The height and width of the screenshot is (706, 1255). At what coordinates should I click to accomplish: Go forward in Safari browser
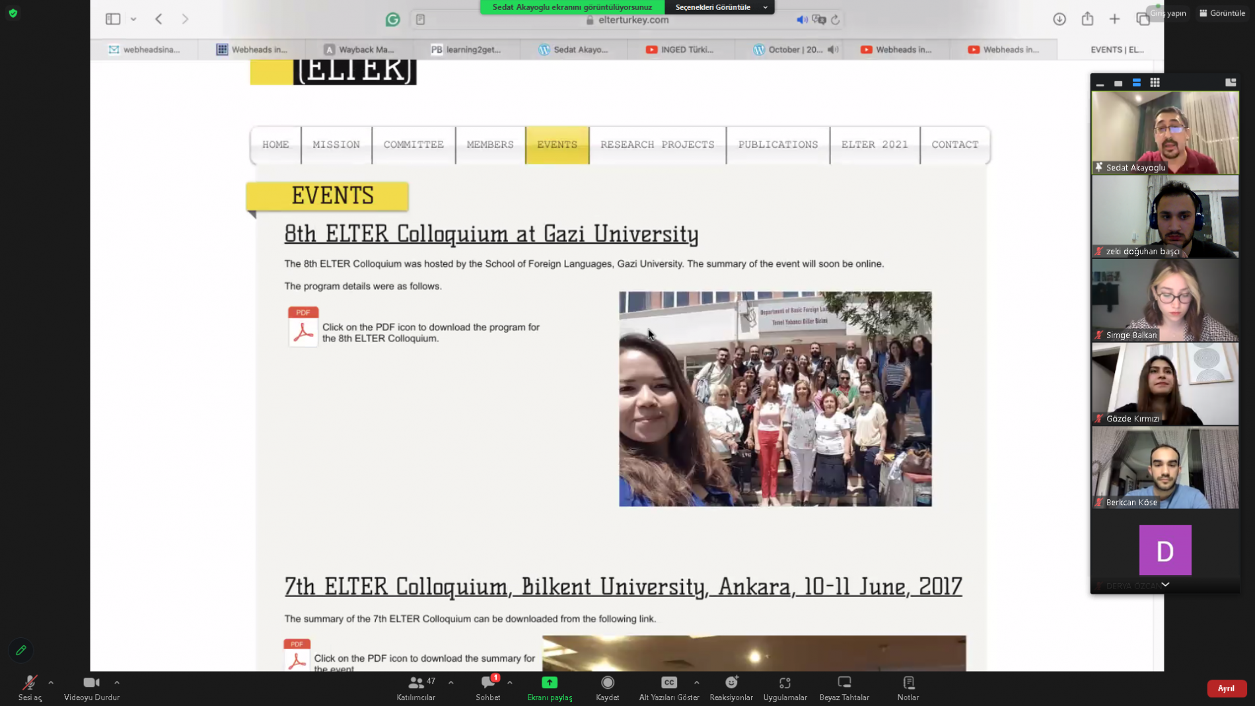point(185,19)
